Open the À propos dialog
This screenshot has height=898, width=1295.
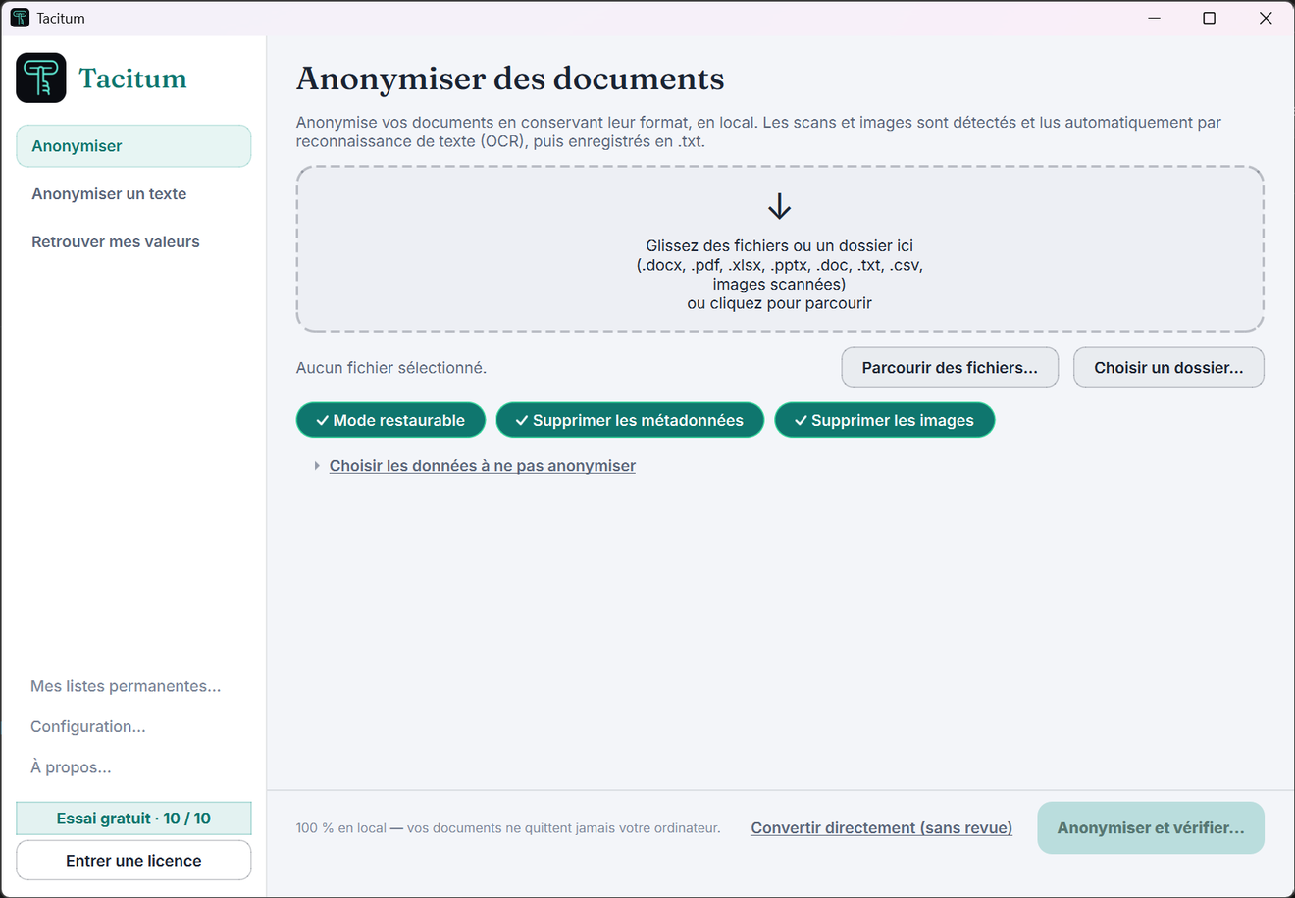pyautogui.click(x=71, y=767)
